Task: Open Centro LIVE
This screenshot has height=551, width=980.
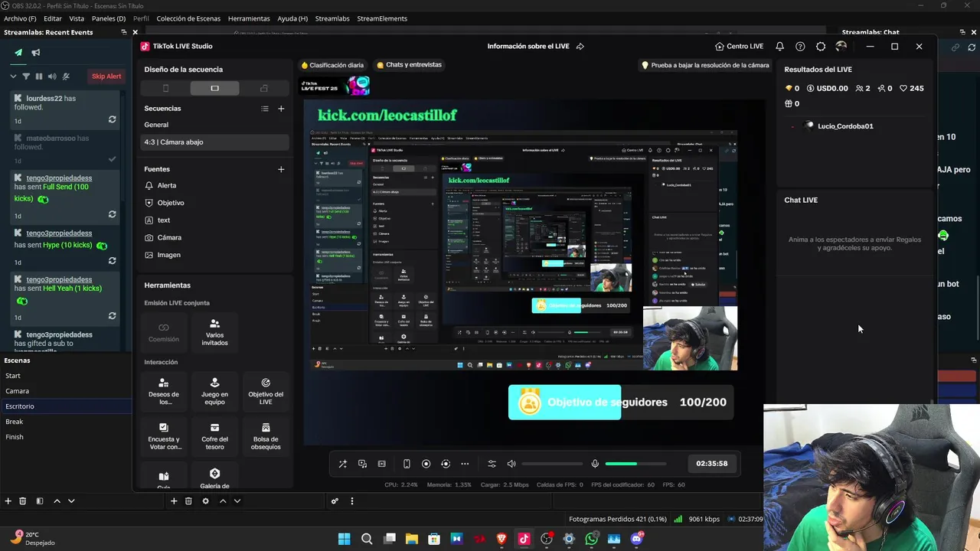Action: coord(739,46)
